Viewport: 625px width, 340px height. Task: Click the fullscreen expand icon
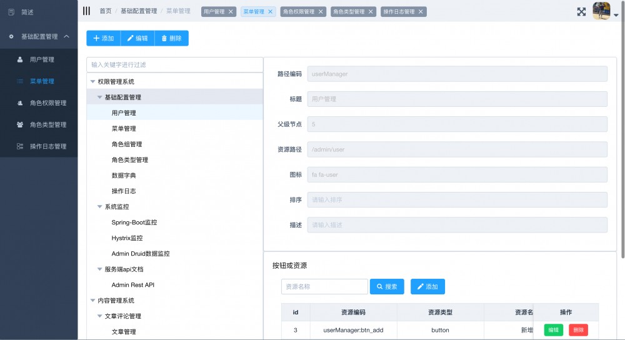click(x=581, y=11)
